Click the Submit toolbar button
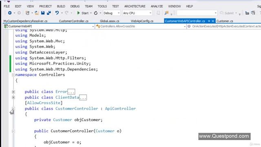This screenshot has width=261, height=147. 227,13
